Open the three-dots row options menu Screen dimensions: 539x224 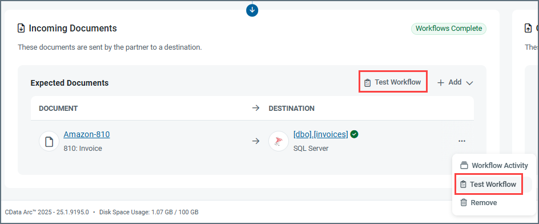(x=462, y=141)
